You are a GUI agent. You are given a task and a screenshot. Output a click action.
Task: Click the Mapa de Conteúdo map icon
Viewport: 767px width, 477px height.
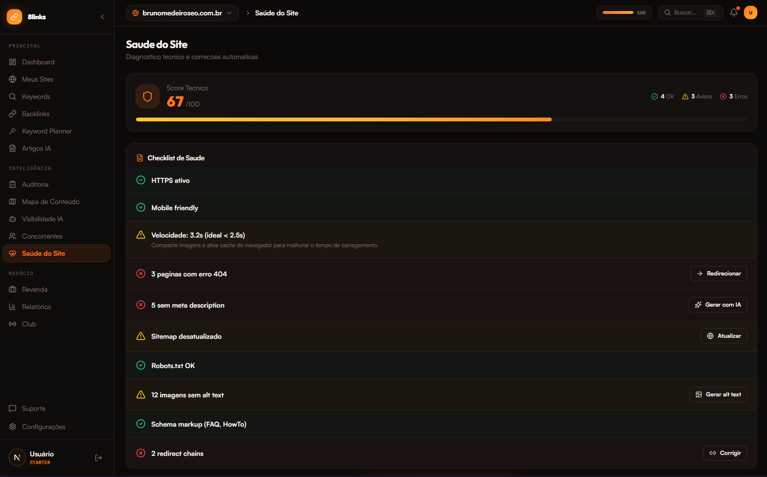point(12,202)
